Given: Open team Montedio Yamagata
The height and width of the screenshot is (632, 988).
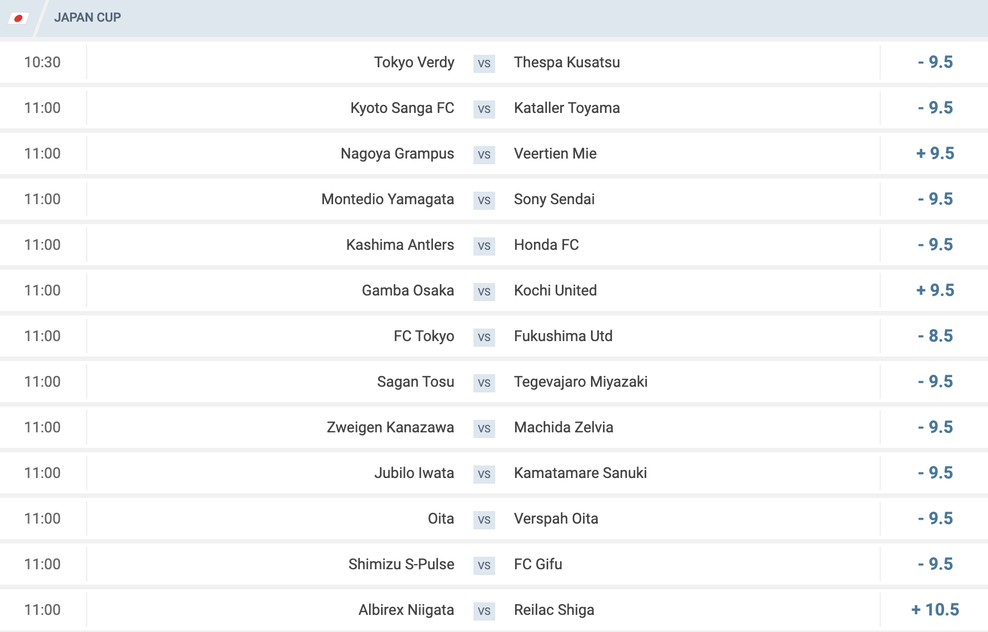Looking at the screenshot, I should coord(388,200).
